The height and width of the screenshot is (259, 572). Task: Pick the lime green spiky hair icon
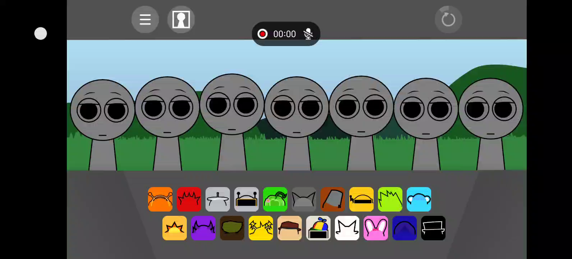pyautogui.click(x=390, y=199)
